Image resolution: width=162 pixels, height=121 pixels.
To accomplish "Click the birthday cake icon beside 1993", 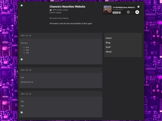I will coord(51,10).
